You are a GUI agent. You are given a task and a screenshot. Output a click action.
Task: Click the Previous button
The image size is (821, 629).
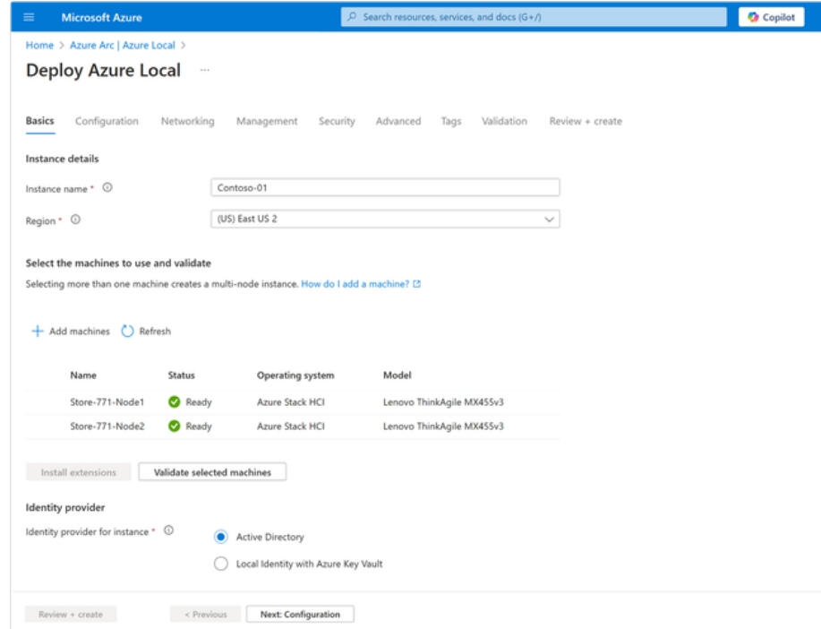pyautogui.click(x=206, y=615)
